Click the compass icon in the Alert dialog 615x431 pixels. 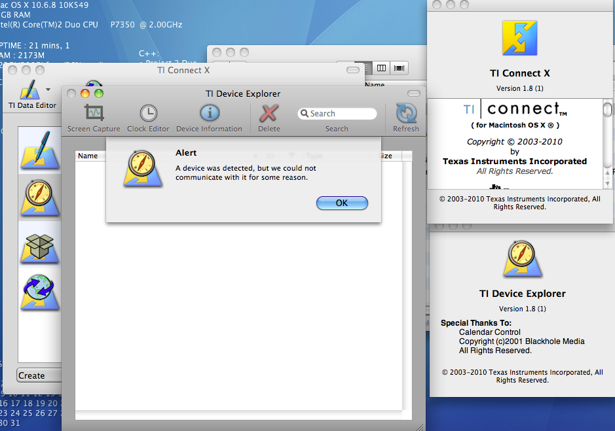point(142,169)
